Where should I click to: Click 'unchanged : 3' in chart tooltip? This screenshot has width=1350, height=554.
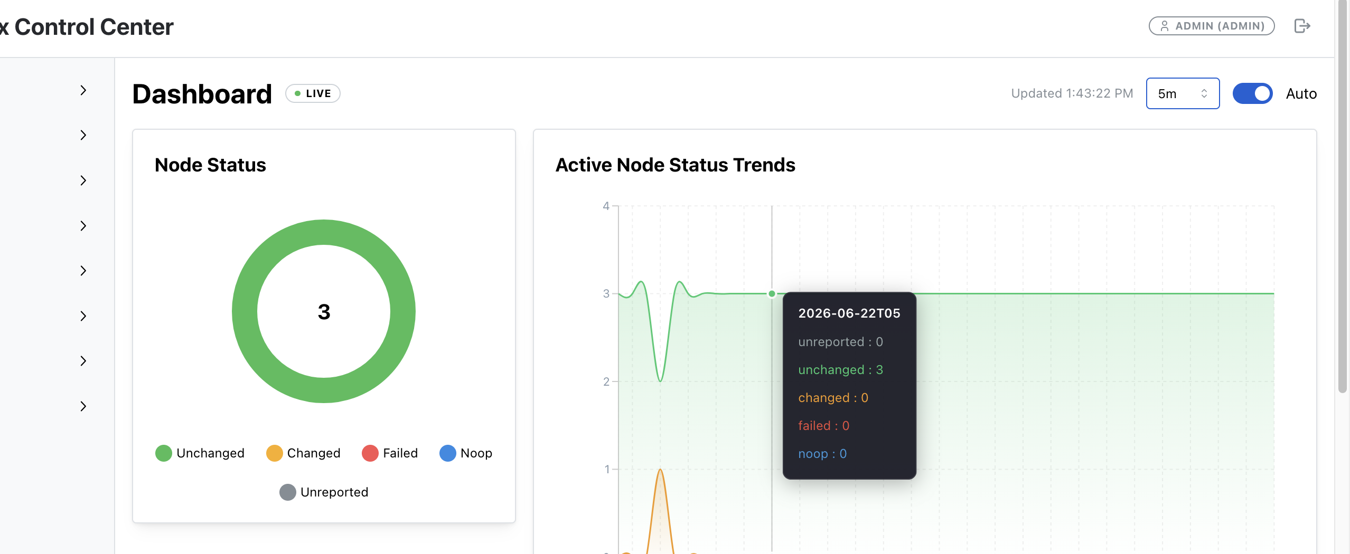click(x=840, y=370)
